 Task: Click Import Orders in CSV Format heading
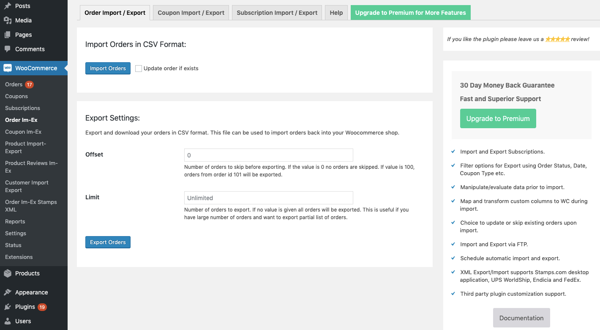136,44
